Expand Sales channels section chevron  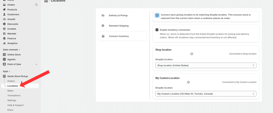point(20,50)
